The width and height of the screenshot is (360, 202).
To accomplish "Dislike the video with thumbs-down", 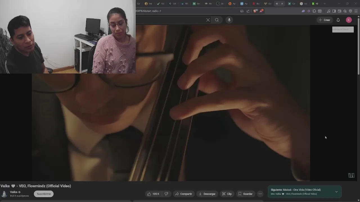I will coord(166,194).
